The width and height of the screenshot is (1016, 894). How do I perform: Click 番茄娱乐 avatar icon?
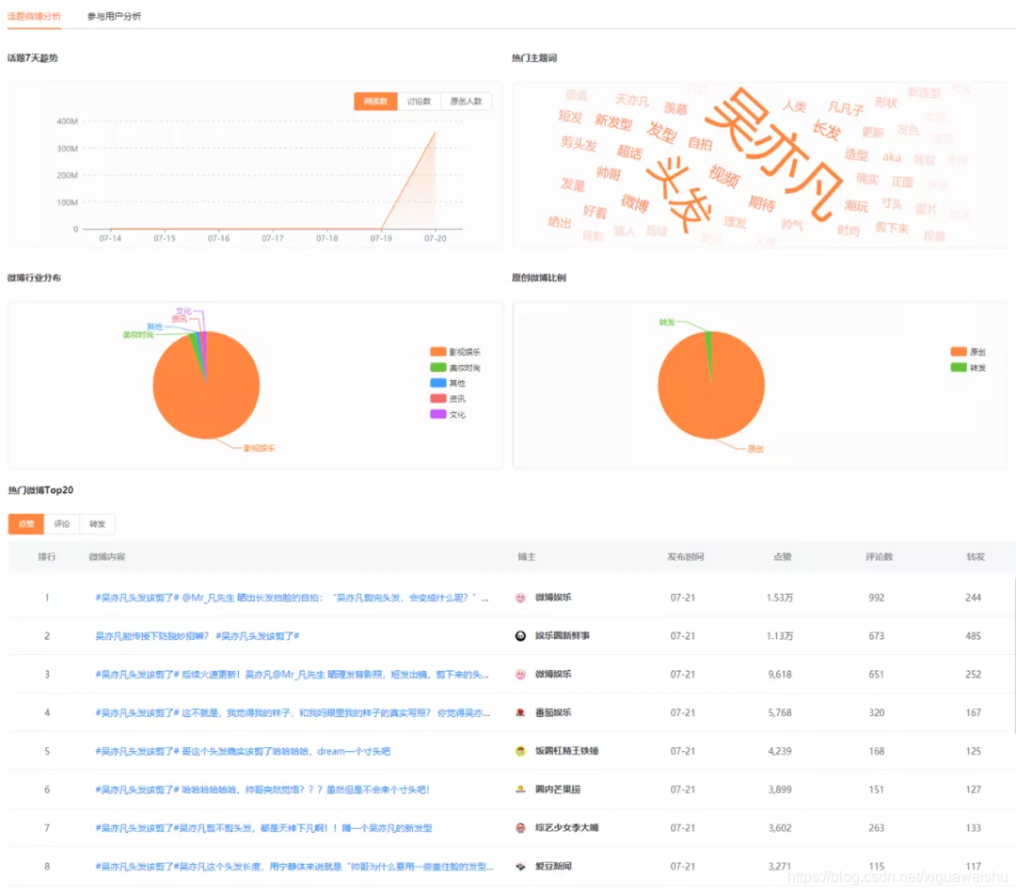point(520,712)
